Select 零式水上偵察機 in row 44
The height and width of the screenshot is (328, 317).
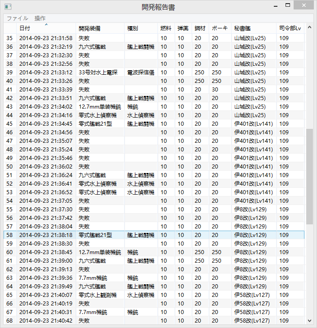click(x=98, y=115)
